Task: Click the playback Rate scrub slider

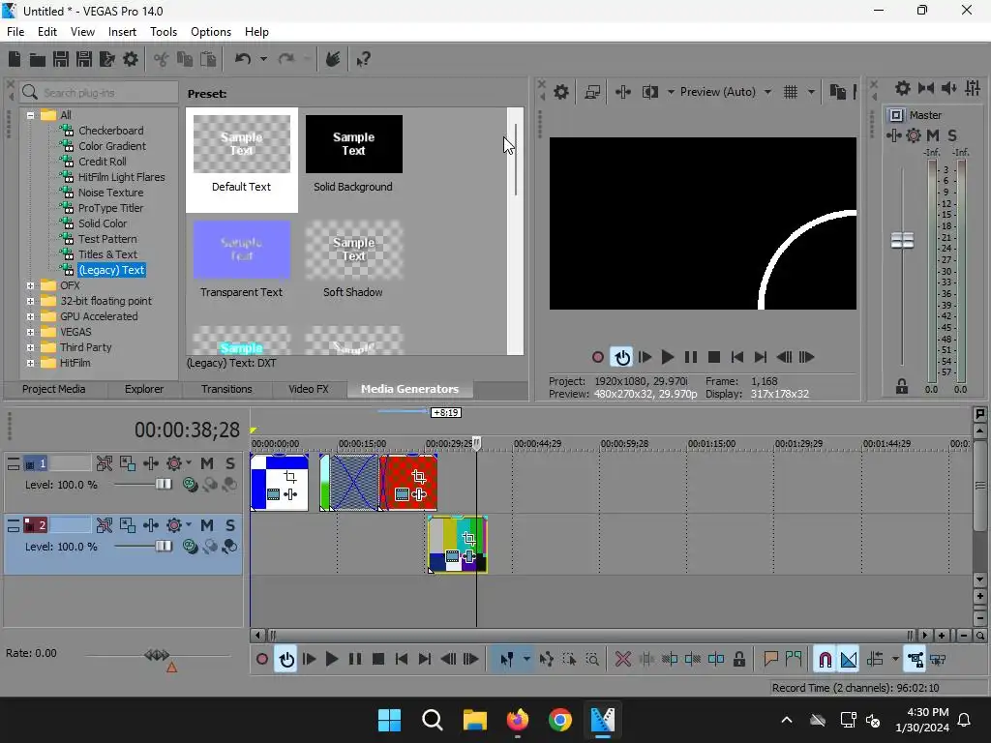Action: coord(157,655)
